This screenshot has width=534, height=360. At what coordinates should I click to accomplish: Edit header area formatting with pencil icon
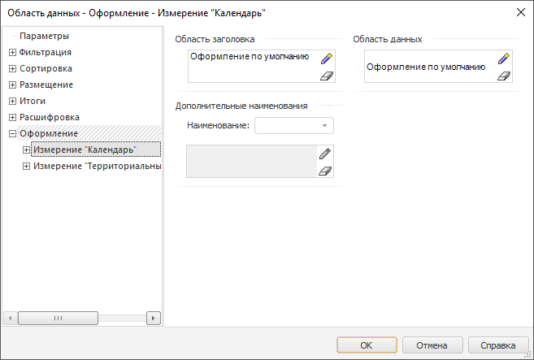[326, 59]
